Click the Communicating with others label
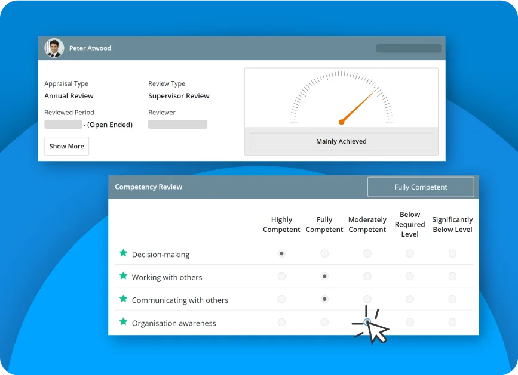The height and width of the screenshot is (375, 518). click(x=180, y=300)
